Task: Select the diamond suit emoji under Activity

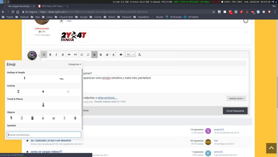Action: [43, 91]
